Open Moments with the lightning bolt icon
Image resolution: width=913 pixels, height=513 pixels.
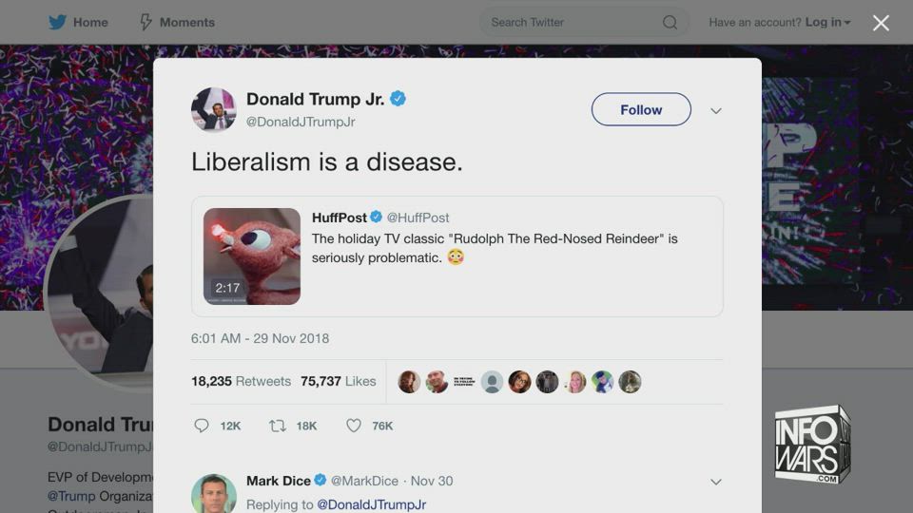[146, 22]
